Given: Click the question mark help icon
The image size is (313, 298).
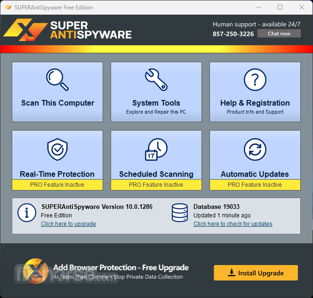Looking at the screenshot, I should 255,80.
